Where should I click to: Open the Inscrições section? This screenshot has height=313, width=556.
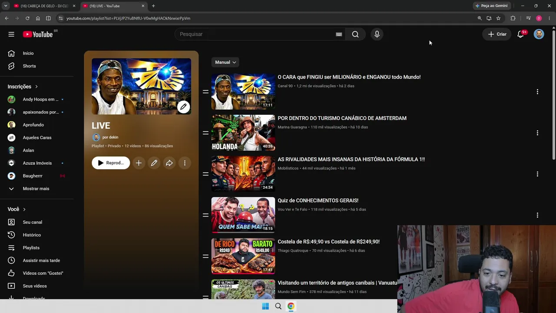[x=23, y=87]
